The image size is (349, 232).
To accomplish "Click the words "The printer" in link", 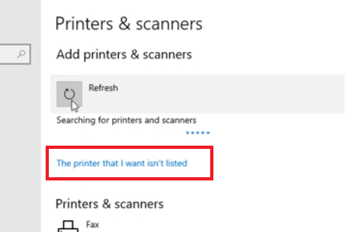I will (x=78, y=163).
